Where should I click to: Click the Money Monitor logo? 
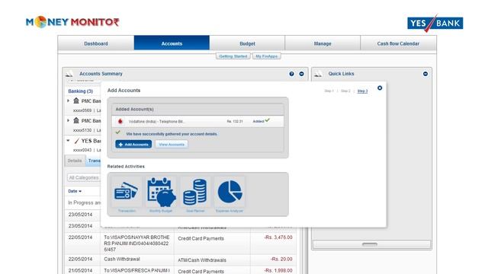click(x=72, y=22)
